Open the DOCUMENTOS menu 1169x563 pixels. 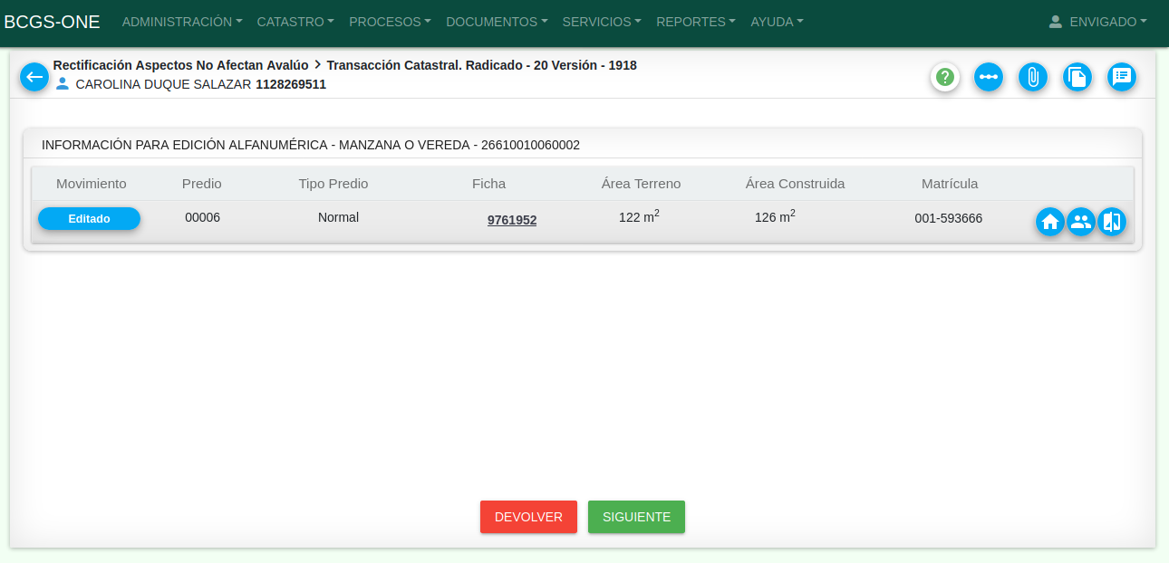[x=497, y=22]
